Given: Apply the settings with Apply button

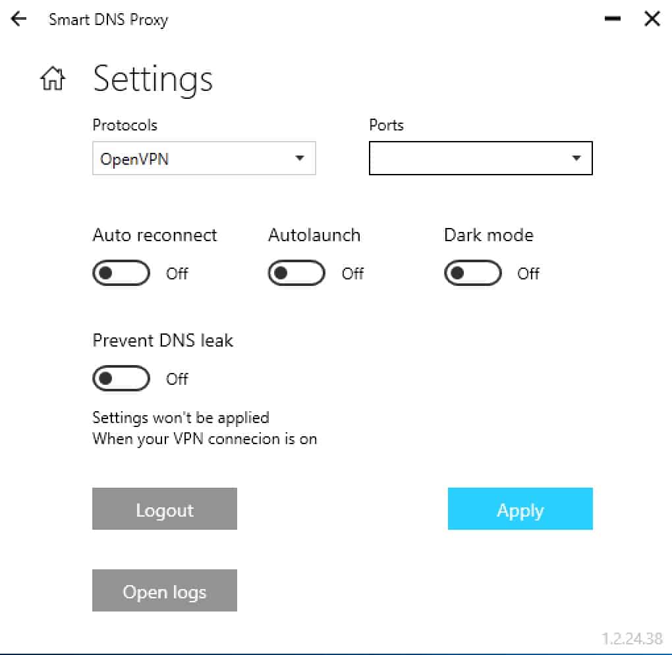Looking at the screenshot, I should (520, 509).
